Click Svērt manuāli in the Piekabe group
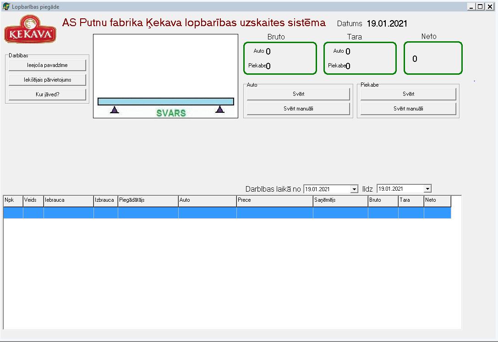The height and width of the screenshot is (342, 498). pyautogui.click(x=408, y=109)
